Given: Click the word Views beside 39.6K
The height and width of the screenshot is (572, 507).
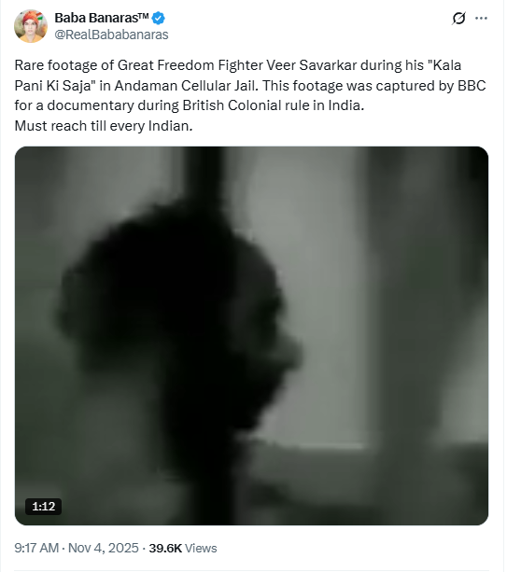Looking at the screenshot, I should tap(201, 548).
